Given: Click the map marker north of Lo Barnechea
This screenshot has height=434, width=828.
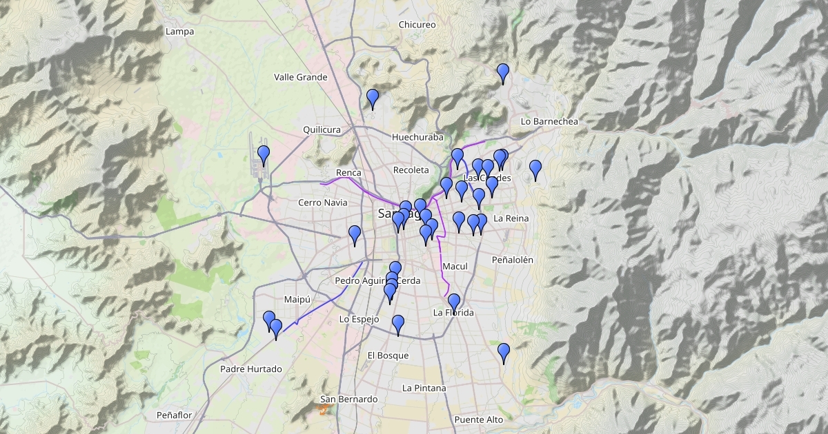Looking at the screenshot, I should [x=503, y=72].
